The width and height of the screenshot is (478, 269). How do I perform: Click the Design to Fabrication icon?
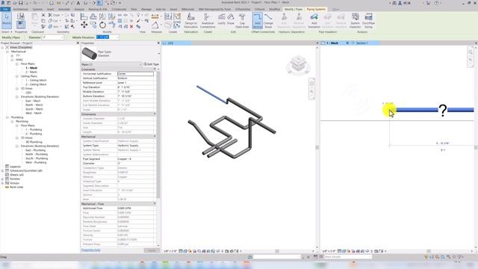point(191,20)
